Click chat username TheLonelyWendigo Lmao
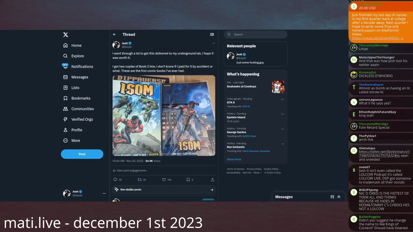 tap(373, 45)
